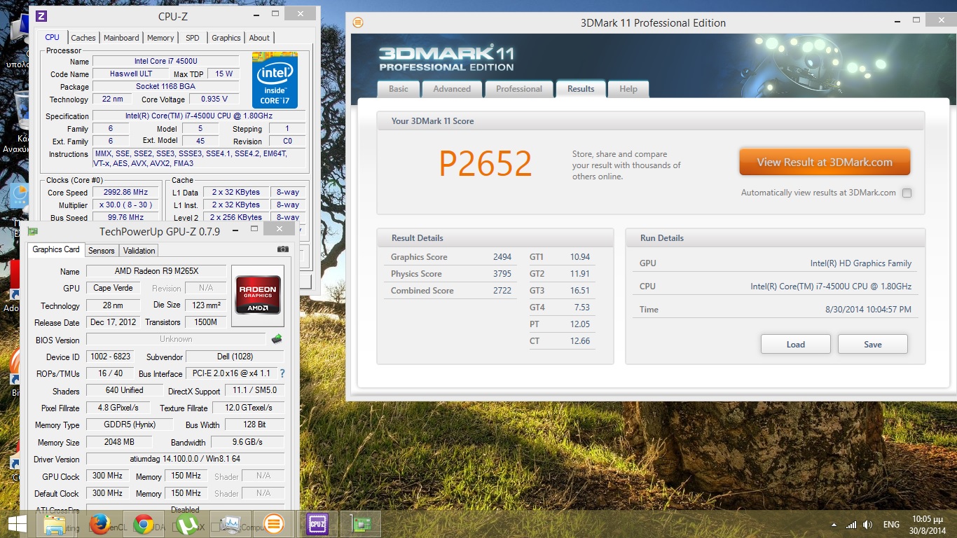Click Intel(R) HD Graphics Family GPU text
The width and height of the screenshot is (957, 538).
click(x=861, y=263)
